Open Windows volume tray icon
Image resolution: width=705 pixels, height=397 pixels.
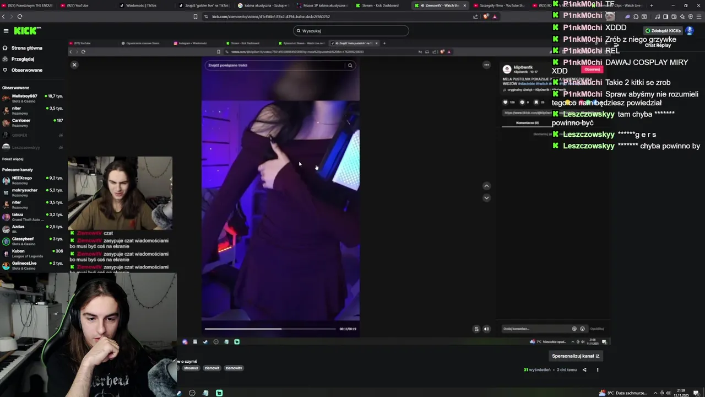[668, 393]
